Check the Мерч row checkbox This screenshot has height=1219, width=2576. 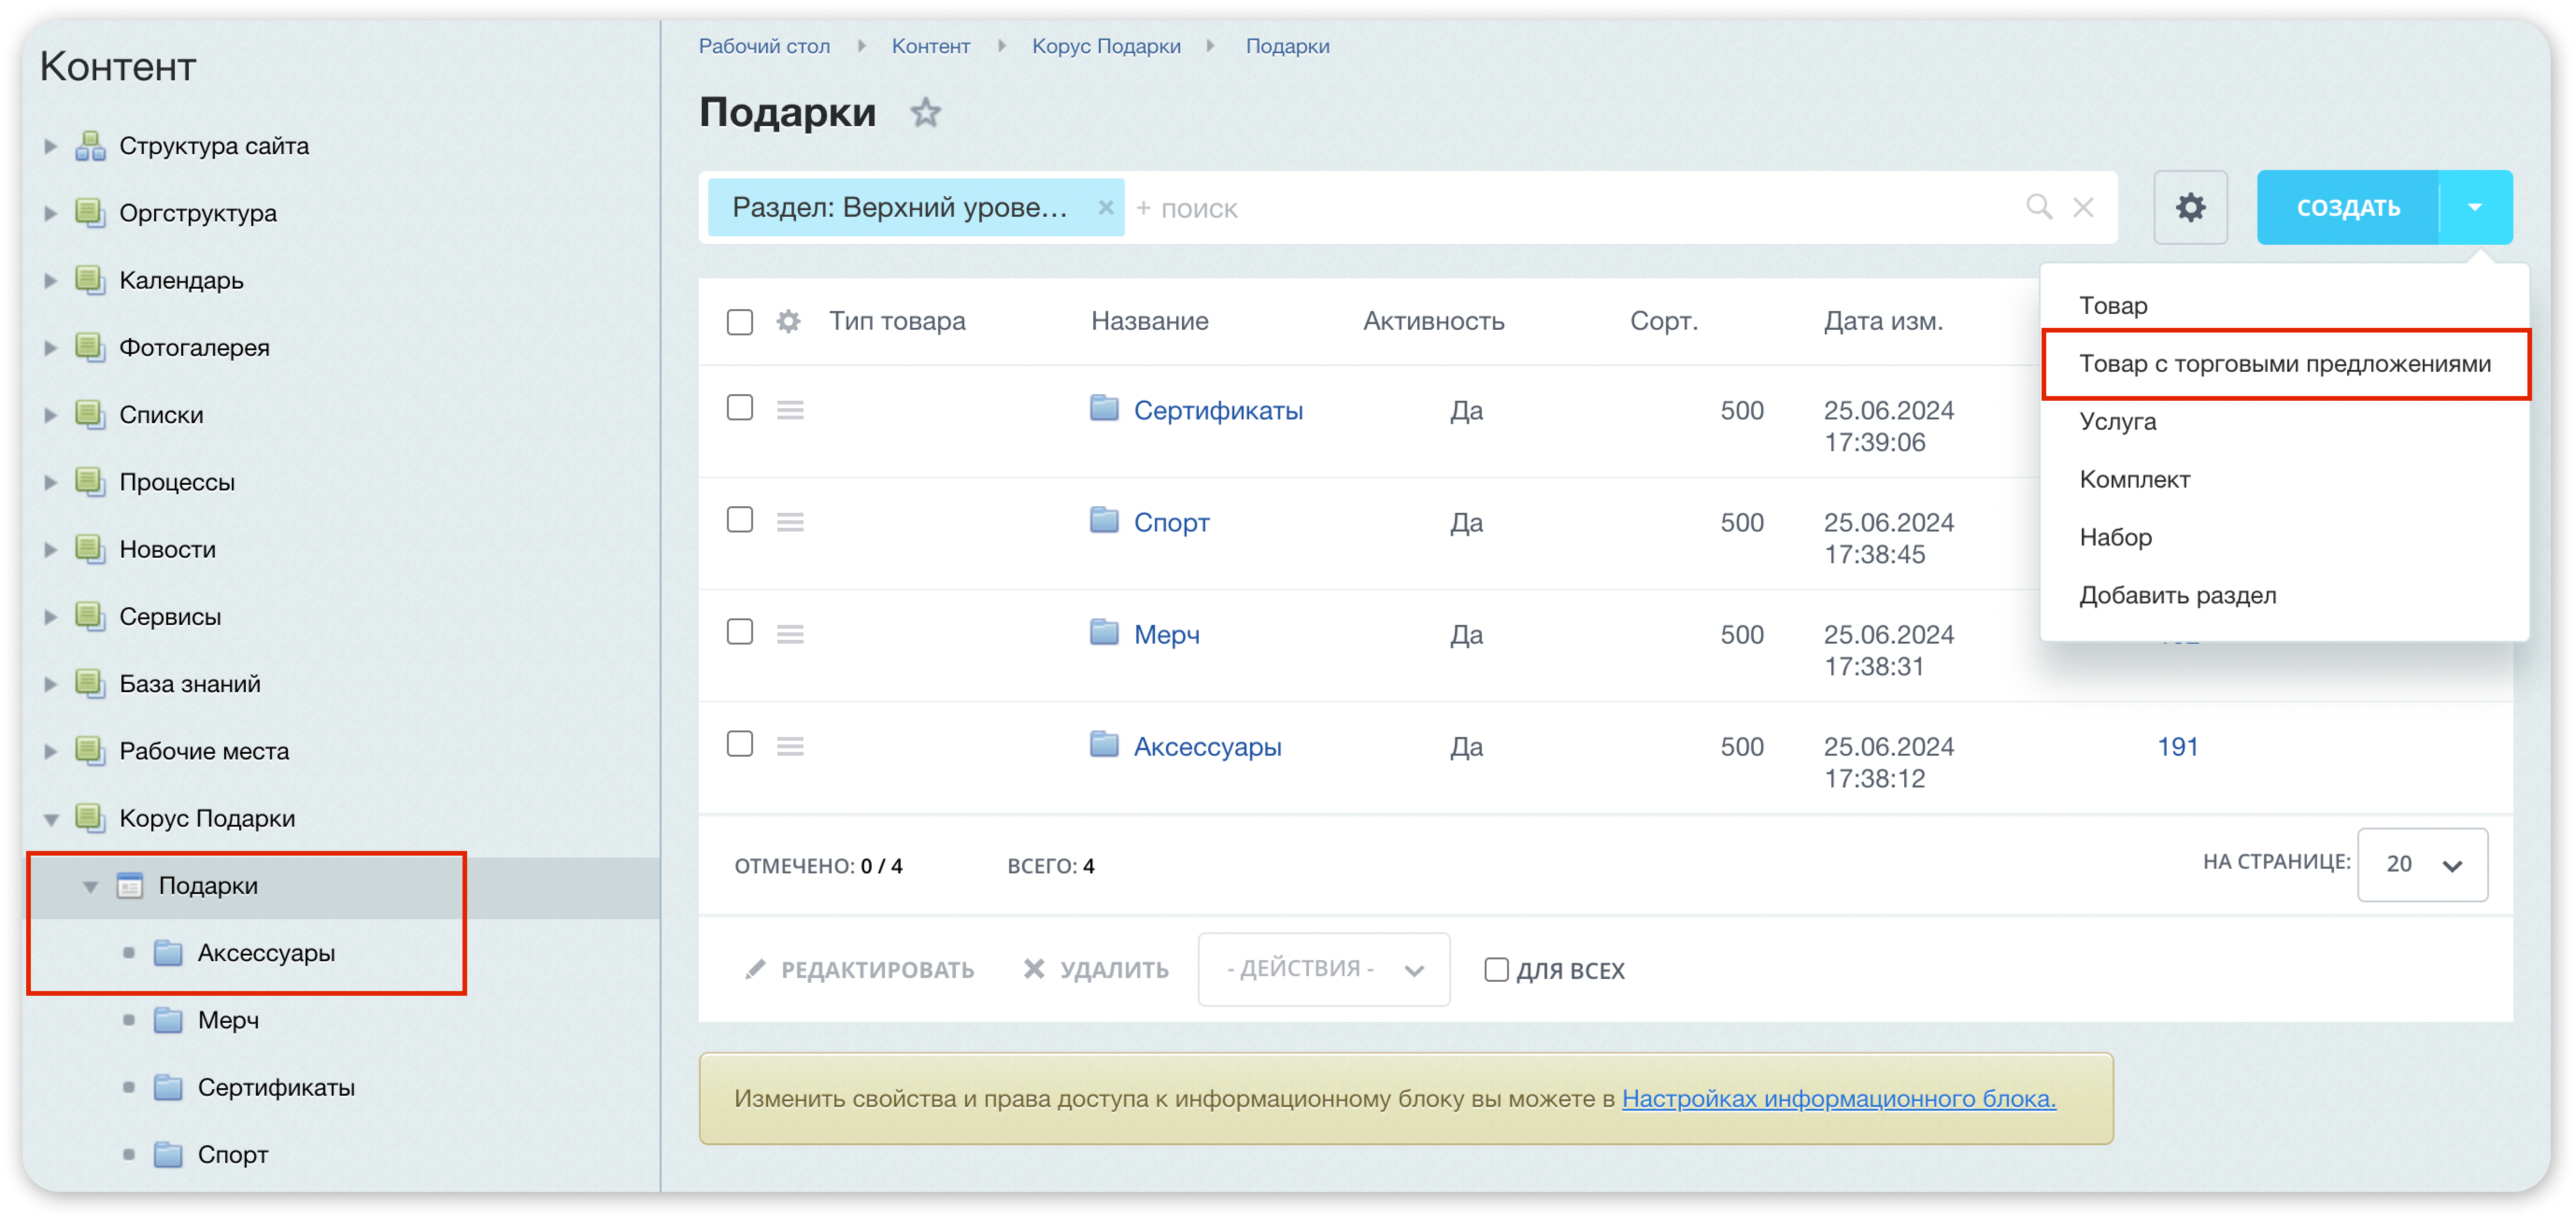click(740, 632)
